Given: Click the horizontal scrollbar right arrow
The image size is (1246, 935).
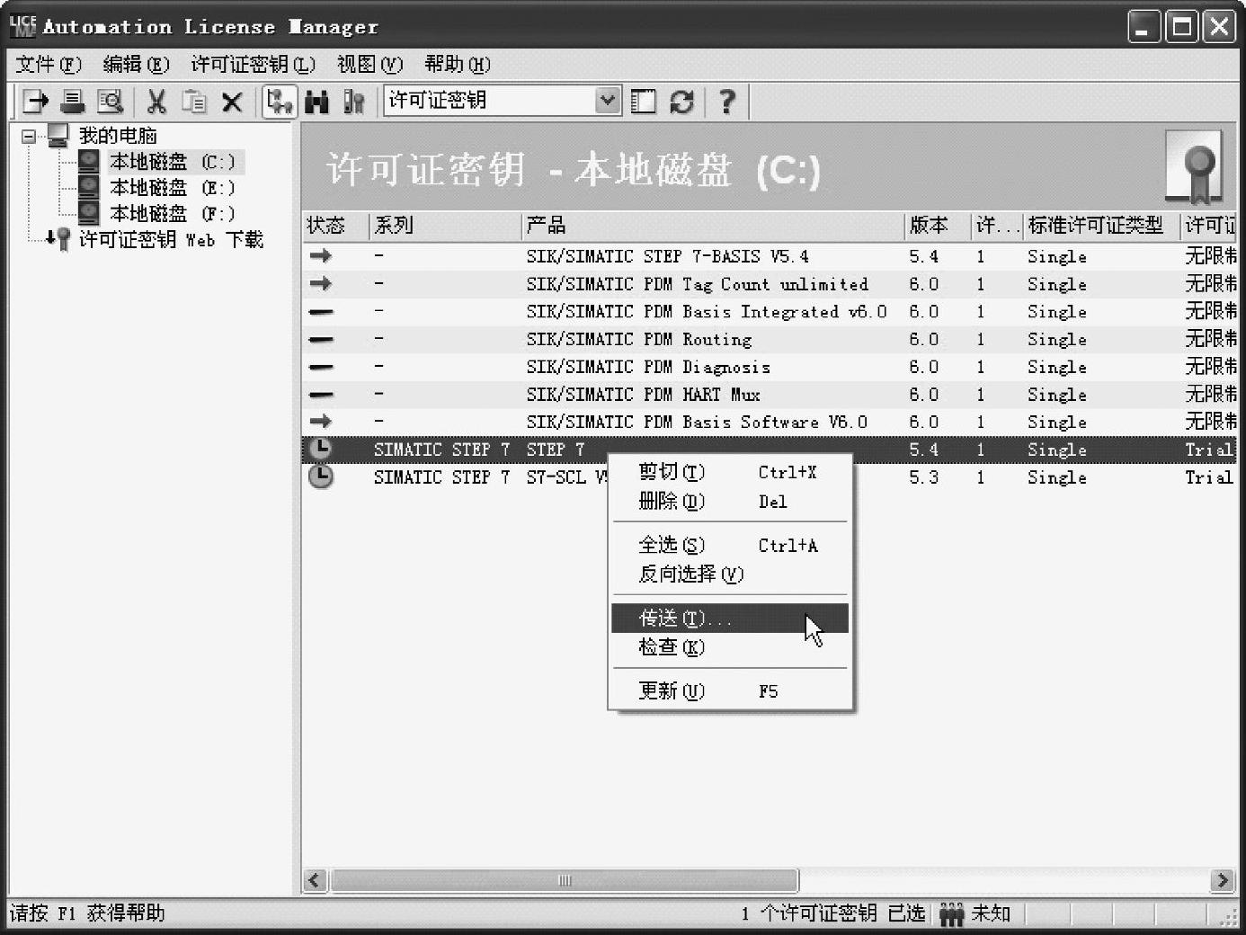Looking at the screenshot, I should click(1222, 880).
